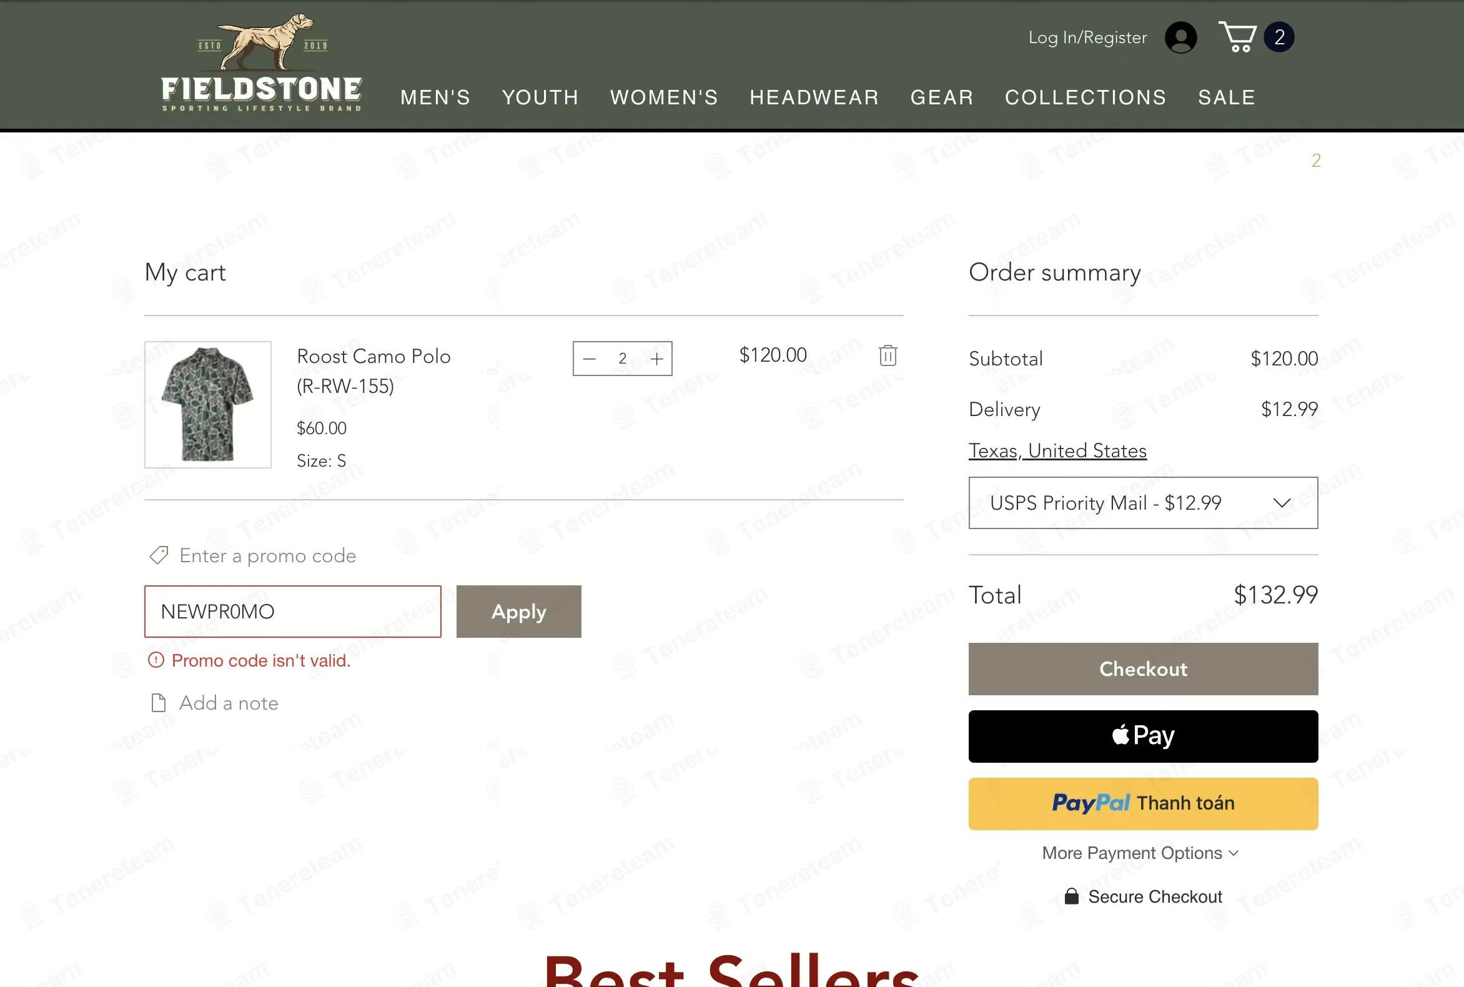Click the My cart heading
This screenshot has width=1464, height=987.
185,273
